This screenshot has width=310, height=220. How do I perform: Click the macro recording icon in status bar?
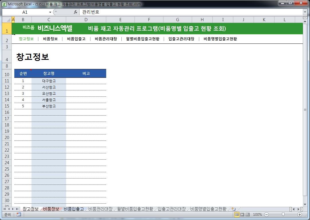point(19,215)
